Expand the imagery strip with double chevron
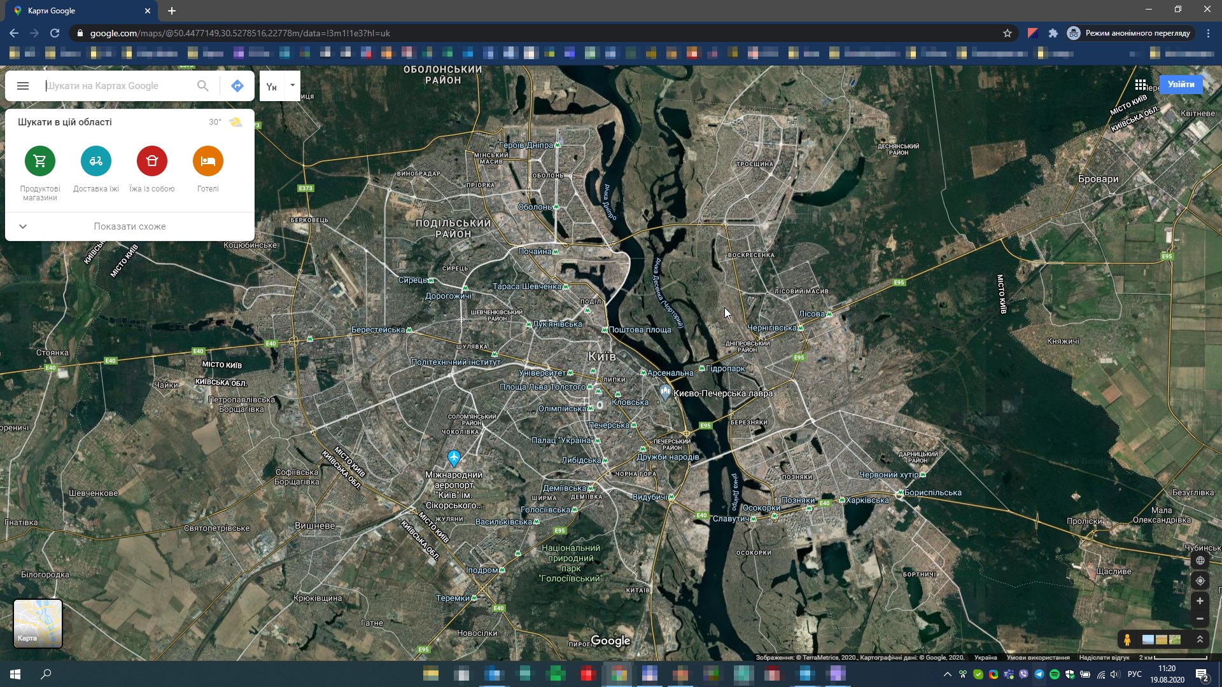 coord(1200,639)
